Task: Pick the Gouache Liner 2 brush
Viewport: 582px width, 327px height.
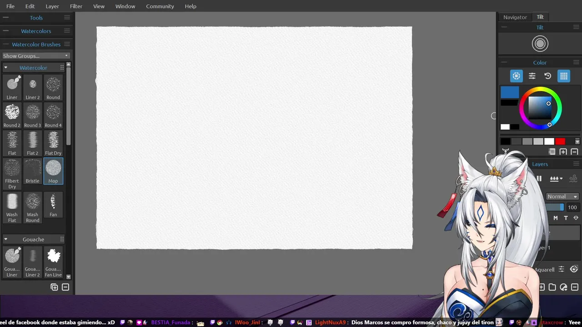Action: pos(32,262)
